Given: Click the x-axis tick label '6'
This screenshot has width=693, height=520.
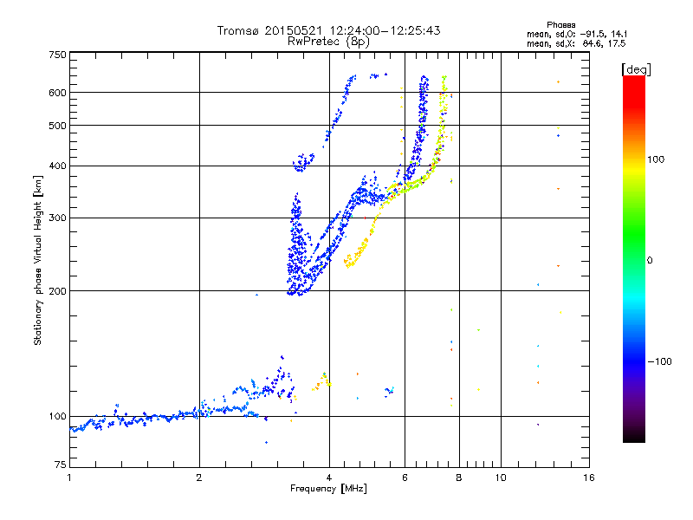Looking at the screenshot, I should pos(405,478).
